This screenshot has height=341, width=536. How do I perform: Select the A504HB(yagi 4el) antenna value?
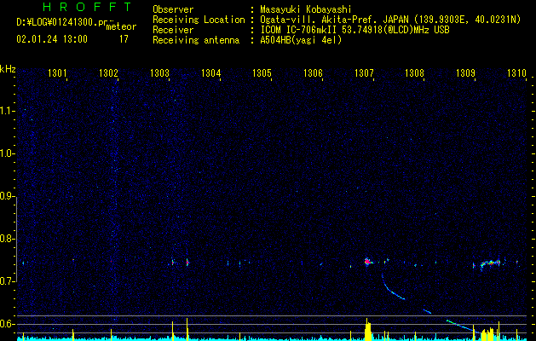tap(301, 40)
